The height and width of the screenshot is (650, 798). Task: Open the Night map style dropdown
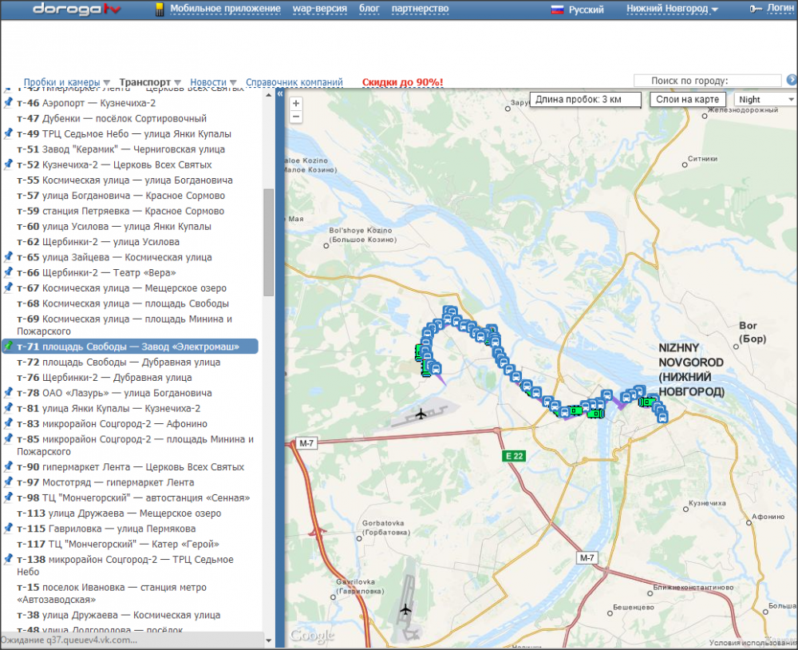coord(764,100)
